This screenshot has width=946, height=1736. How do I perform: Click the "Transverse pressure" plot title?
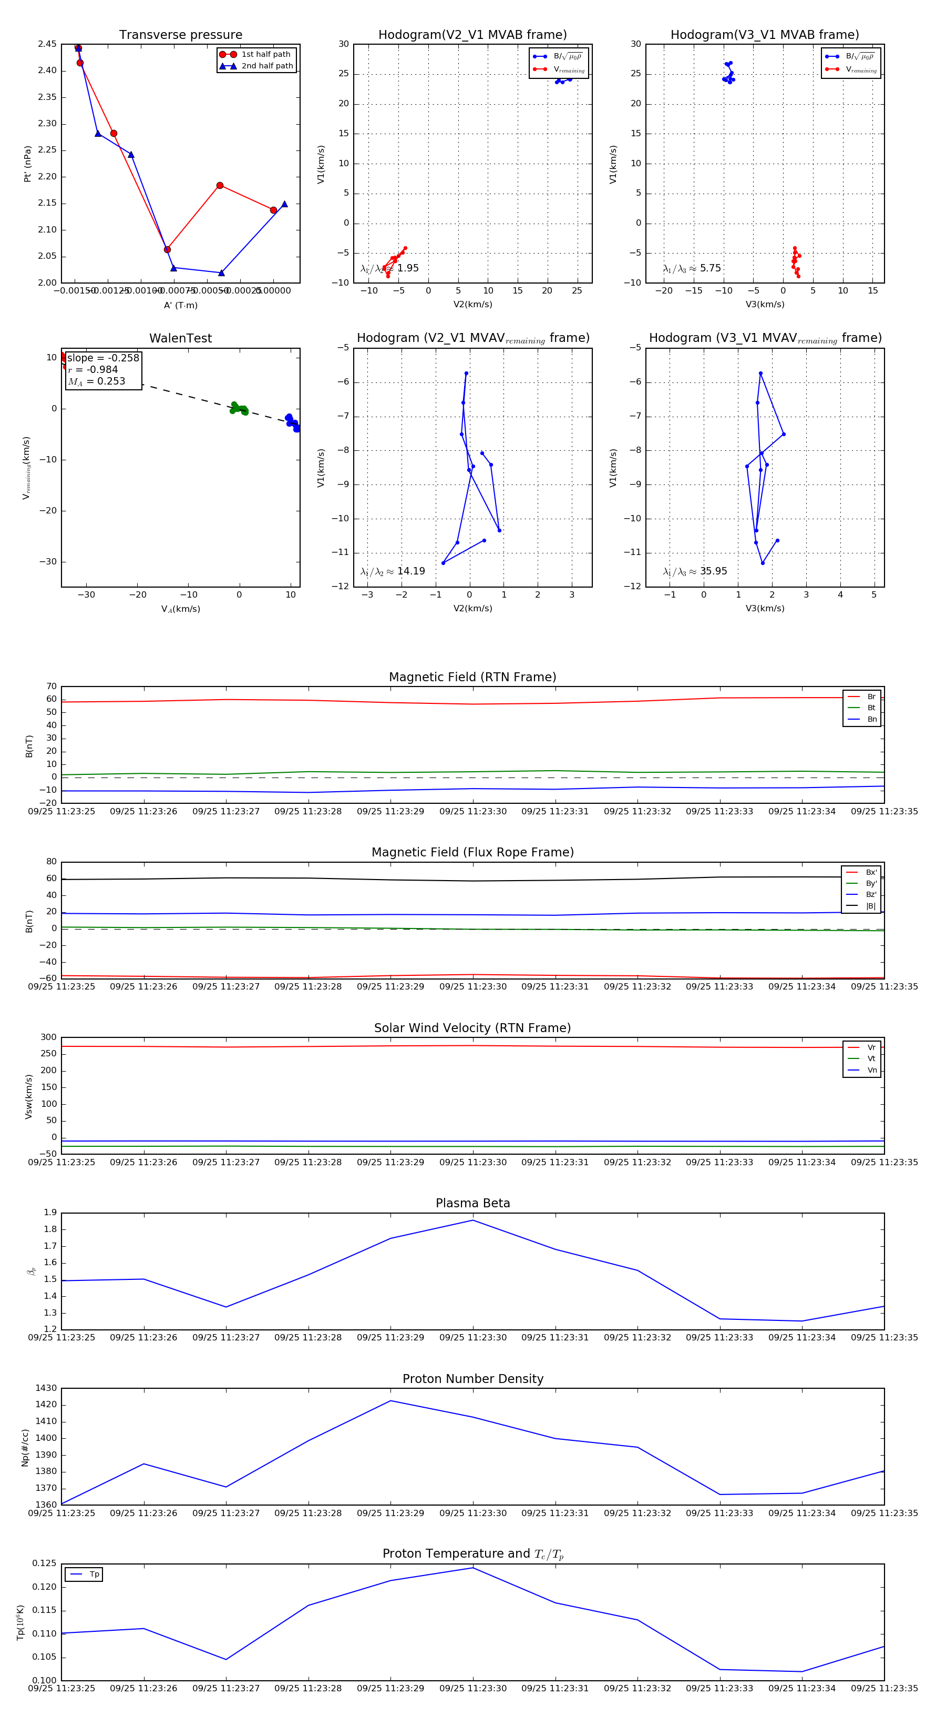pyautogui.click(x=180, y=35)
